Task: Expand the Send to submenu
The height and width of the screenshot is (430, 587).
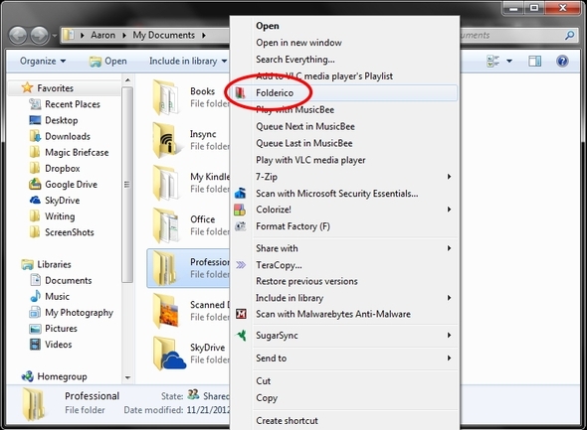Action: tap(449, 358)
